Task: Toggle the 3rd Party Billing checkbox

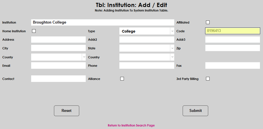Action: pos(208,79)
